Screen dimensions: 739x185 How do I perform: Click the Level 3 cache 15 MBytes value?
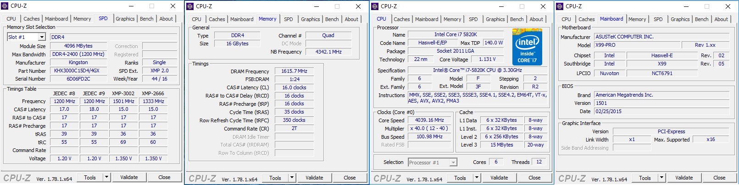click(x=501, y=145)
